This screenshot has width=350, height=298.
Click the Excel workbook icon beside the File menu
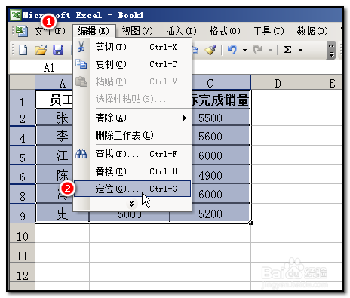click(22, 31)
